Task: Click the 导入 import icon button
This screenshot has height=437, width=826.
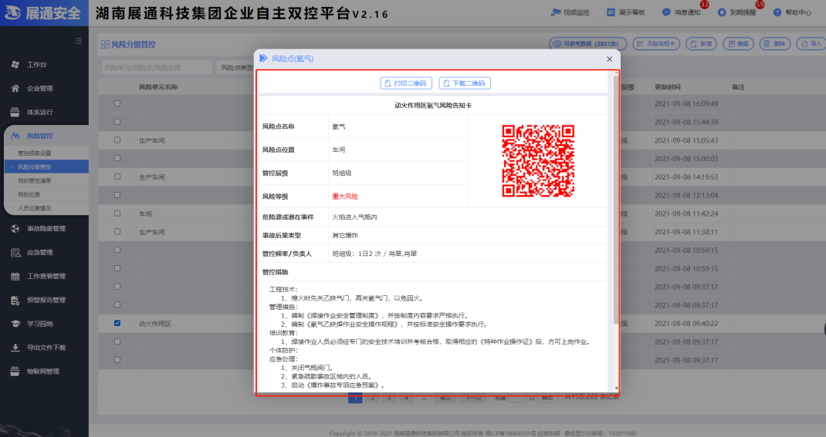Action: click(811, 44)
